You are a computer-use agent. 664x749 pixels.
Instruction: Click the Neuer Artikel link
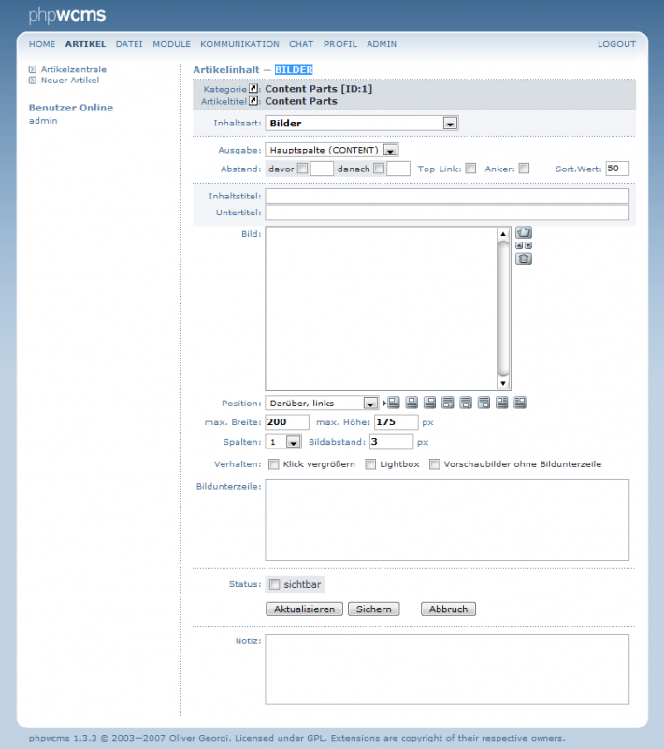tap(68, 81)
